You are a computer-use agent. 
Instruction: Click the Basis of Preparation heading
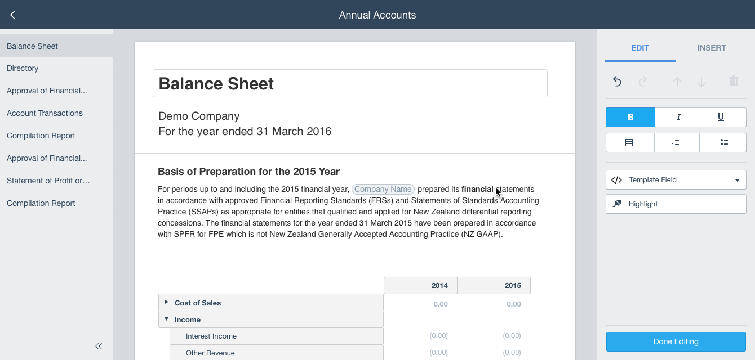coord(248,172)
